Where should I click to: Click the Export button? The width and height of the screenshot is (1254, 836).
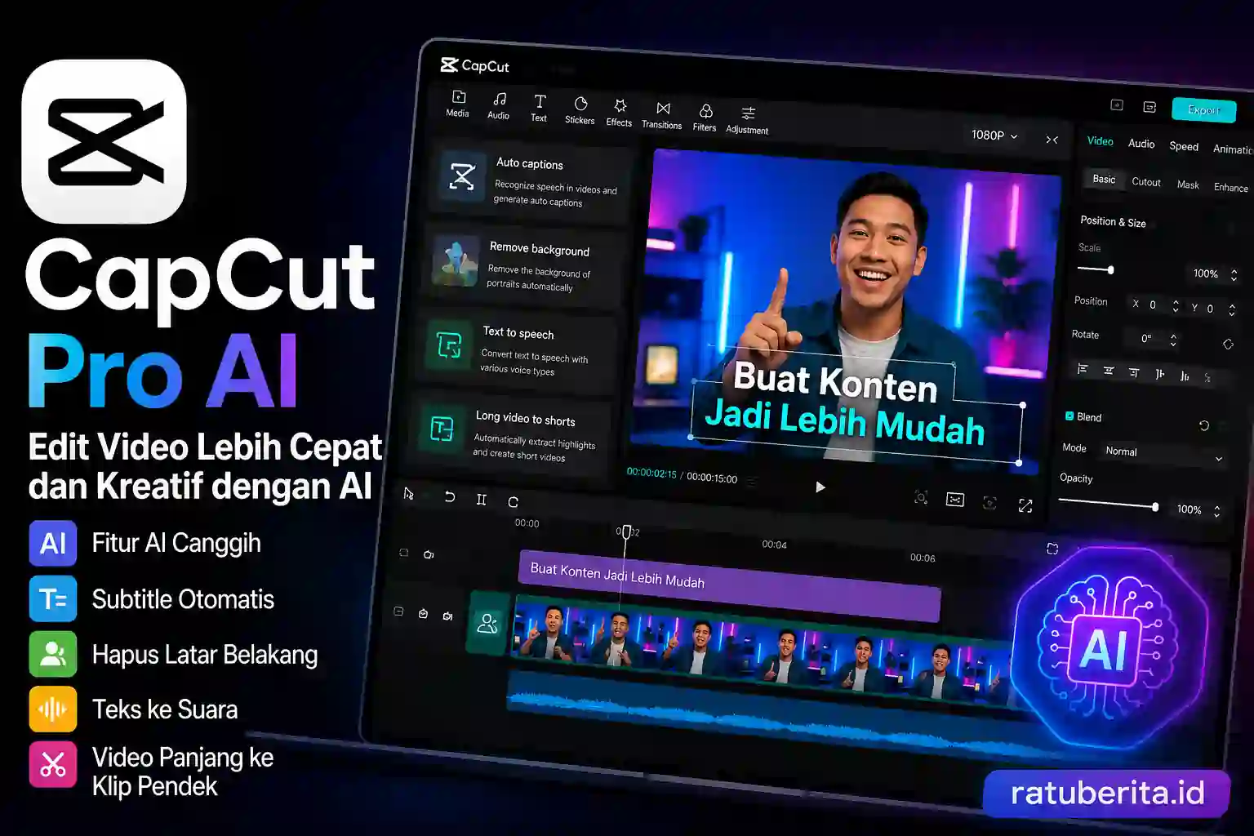tap(1203, 110)
